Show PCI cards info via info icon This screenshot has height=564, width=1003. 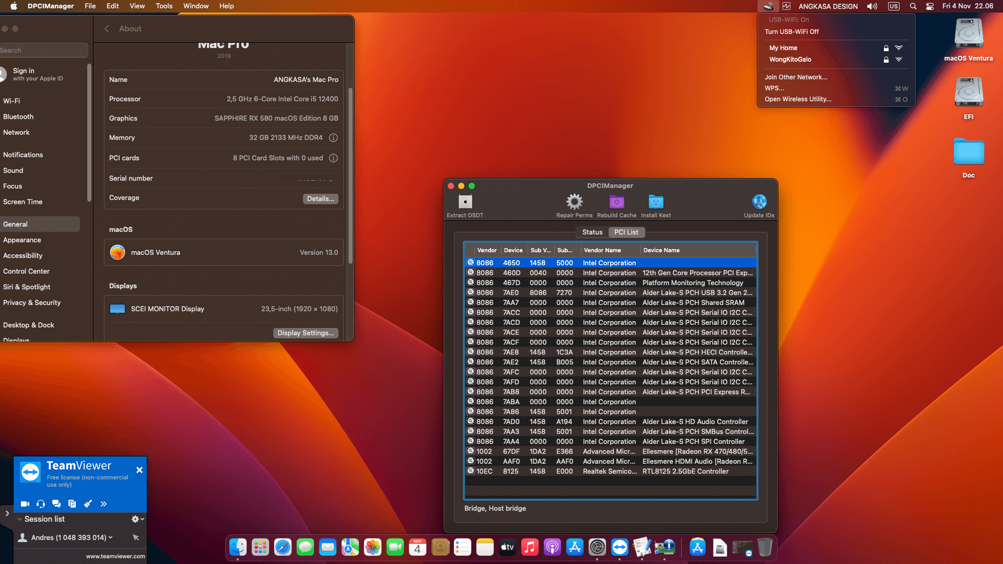(333, 158)
